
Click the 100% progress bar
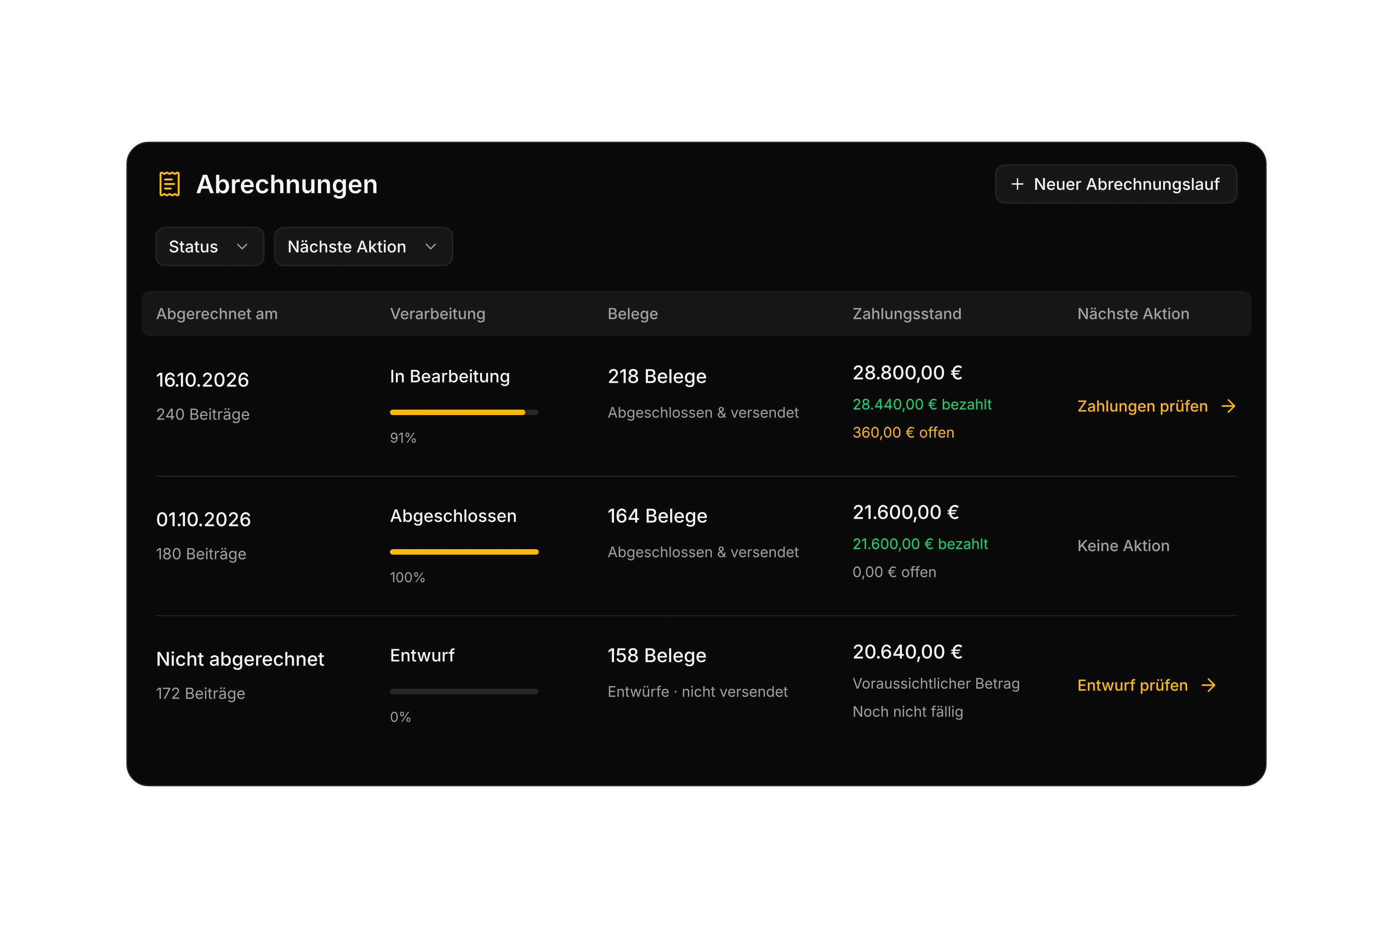pyautogui.click(x=464, y=552)
